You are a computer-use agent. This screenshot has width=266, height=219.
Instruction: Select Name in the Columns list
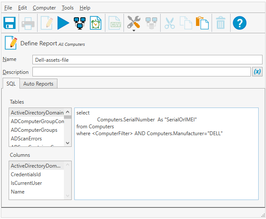pyautogui.click(x=37, y=192)
